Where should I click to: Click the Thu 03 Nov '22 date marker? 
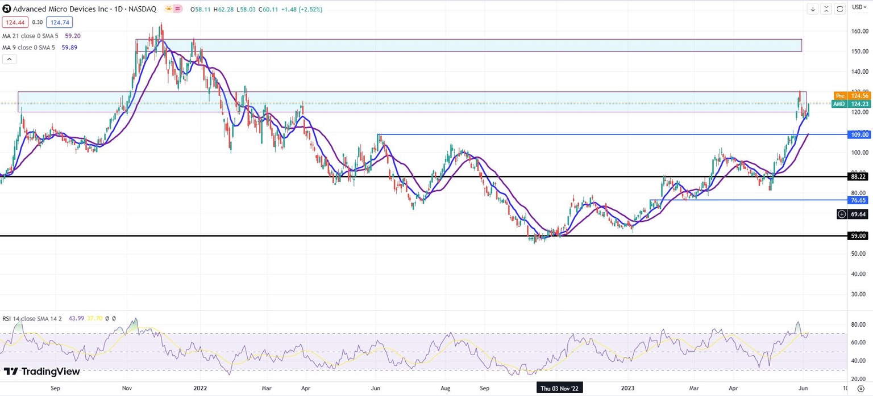(x=559, y=389)
